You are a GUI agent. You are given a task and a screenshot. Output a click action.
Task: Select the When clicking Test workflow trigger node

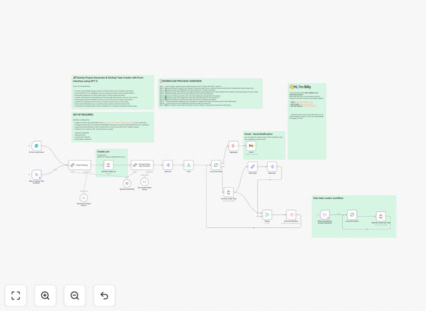coord(36,174)
